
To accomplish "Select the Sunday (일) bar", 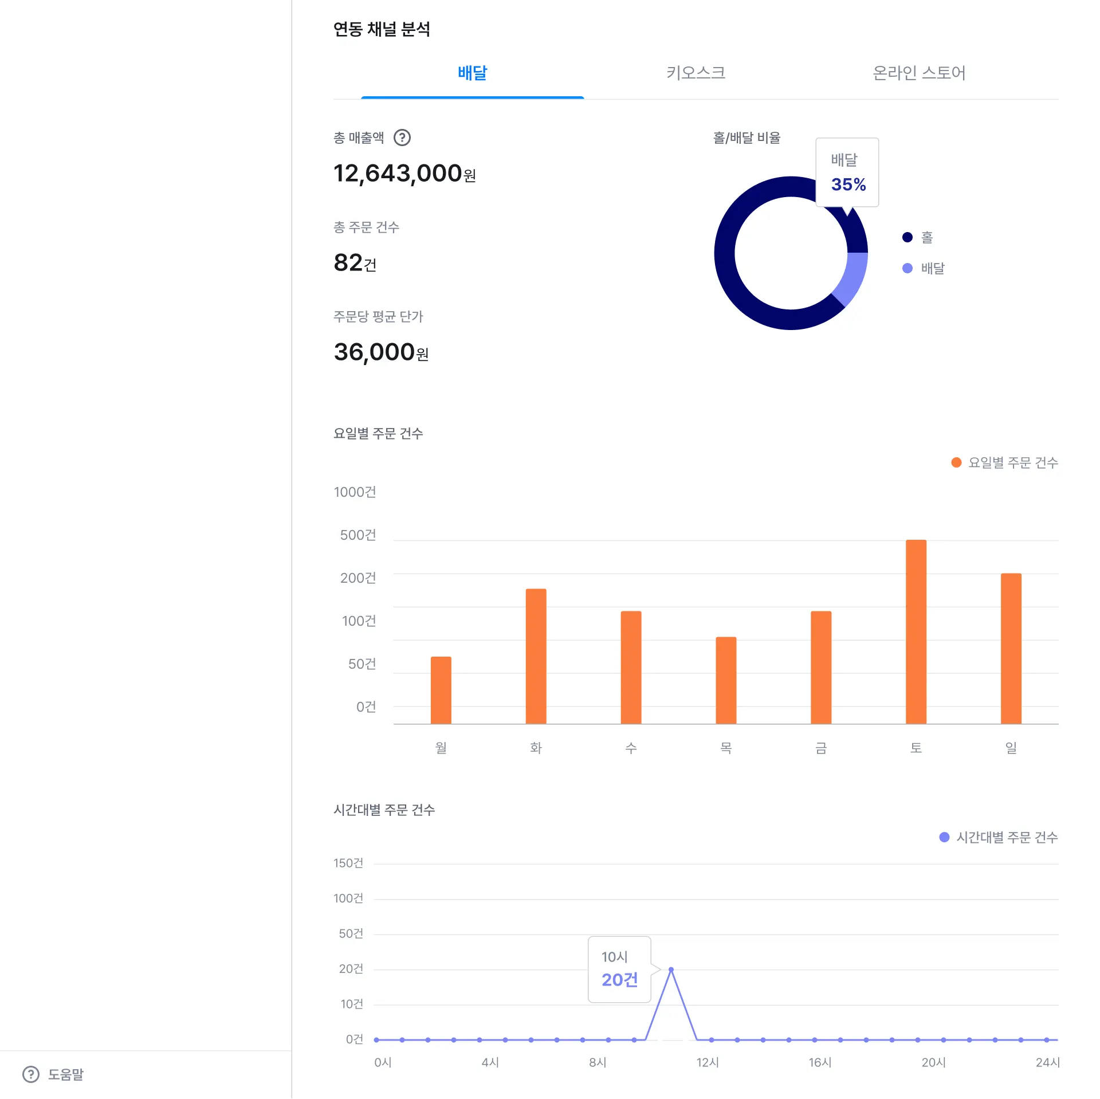I will pyautogui.click(x=1011, y=647).
